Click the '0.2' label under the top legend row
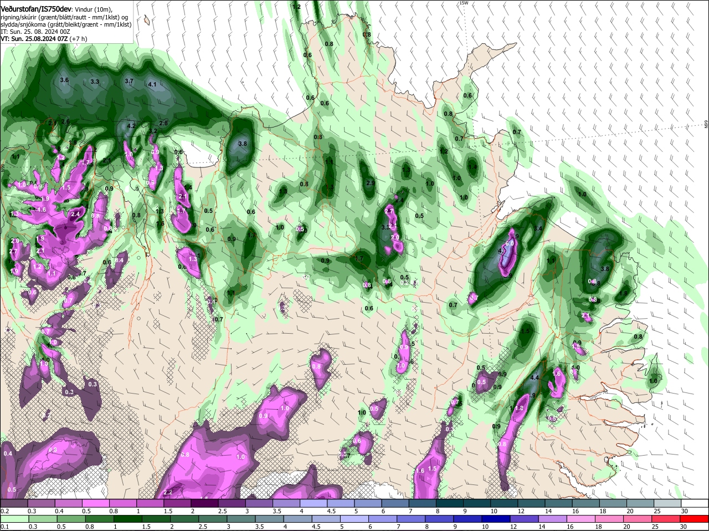Screen dimensions: 709x531 coord(4,511)
